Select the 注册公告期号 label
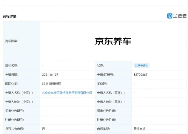Image resolution: width=188 pixels, height=134 pixels. (x=15, y=120)
